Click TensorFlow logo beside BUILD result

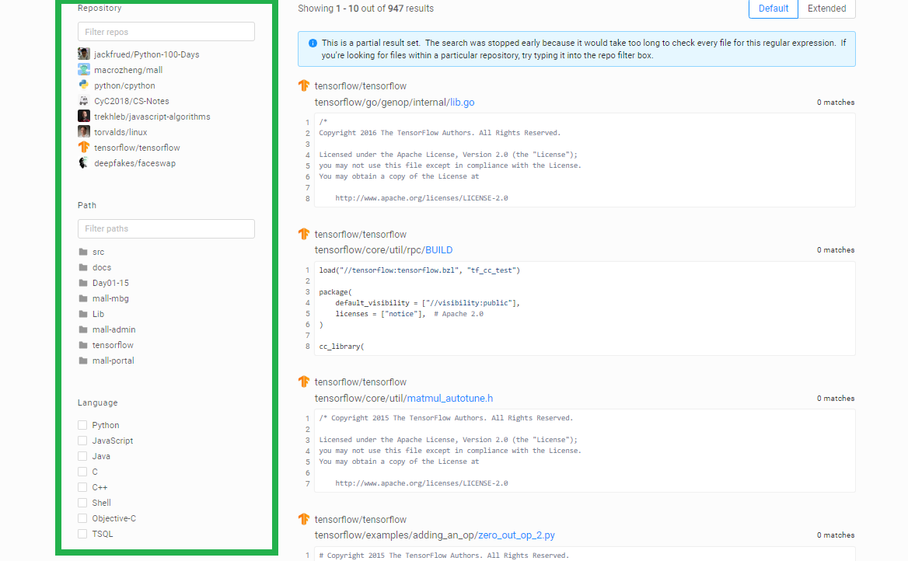tap(304, 234)
